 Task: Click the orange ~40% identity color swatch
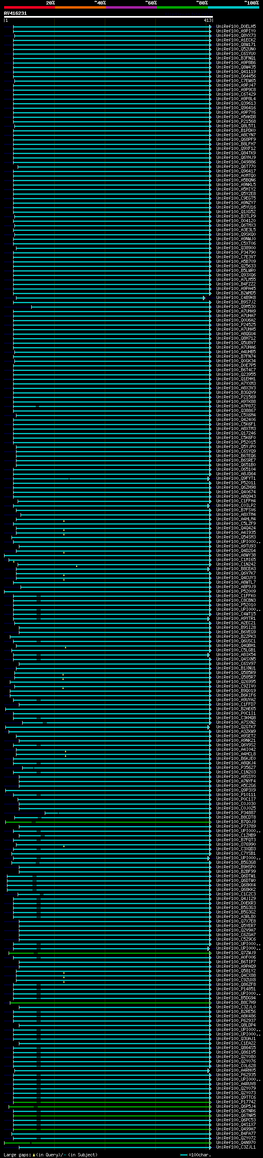tap(81, 7)
